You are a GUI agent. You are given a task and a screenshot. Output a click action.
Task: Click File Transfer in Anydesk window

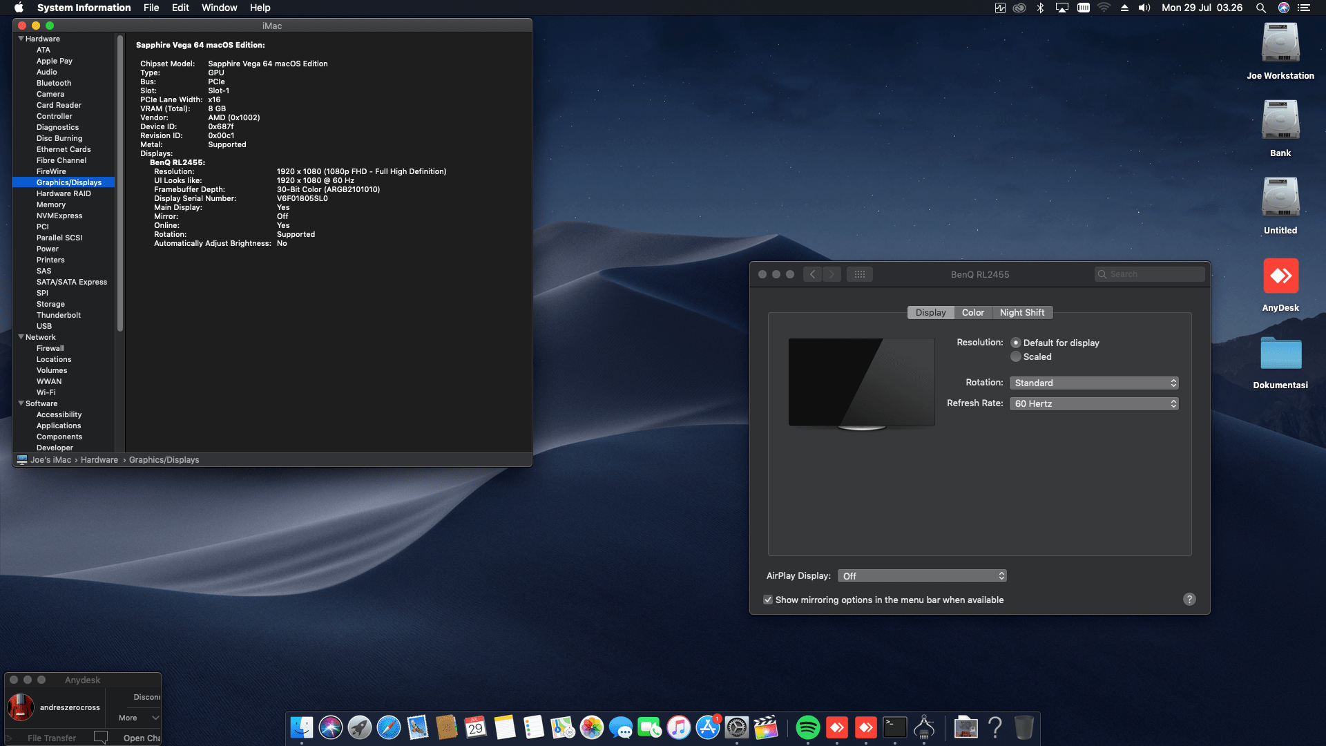pyautogui.click(x=52, y=738)
